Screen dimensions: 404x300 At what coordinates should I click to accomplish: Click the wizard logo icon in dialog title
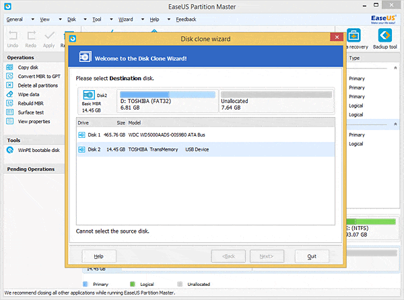pyautogui.click(x=73, y=39)
